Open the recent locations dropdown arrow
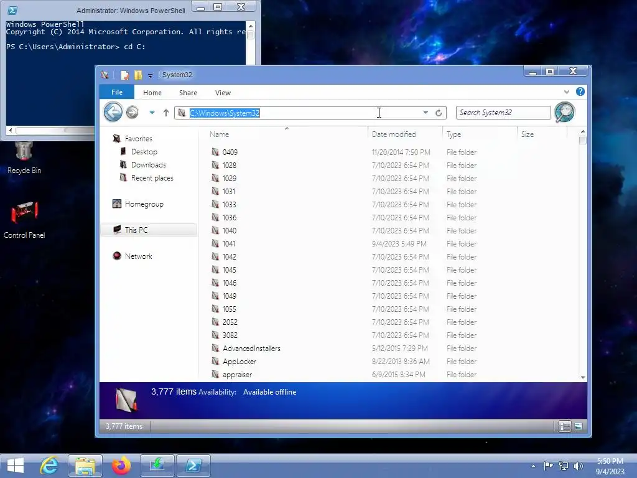 click(152, 113)
